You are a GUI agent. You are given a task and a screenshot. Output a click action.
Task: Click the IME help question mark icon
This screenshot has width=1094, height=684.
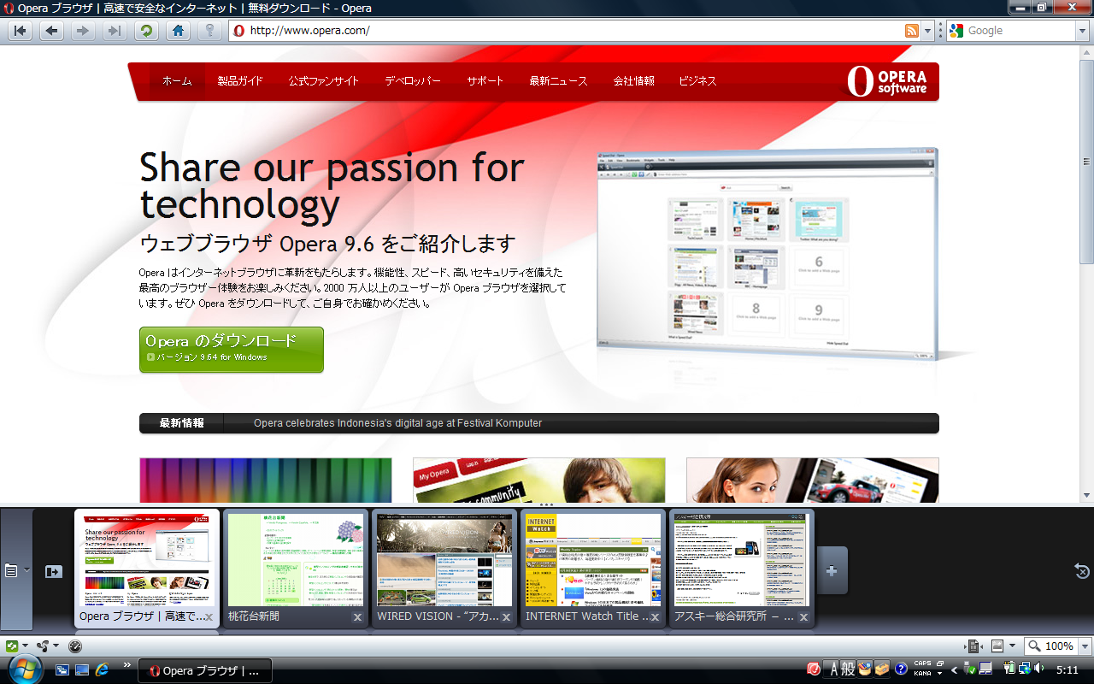(901, 669)
